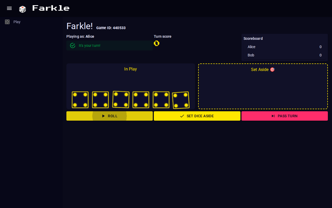Click the Farkle! page heading
Image resolution: width=332 pixels, height=208 pixels.
80,26
